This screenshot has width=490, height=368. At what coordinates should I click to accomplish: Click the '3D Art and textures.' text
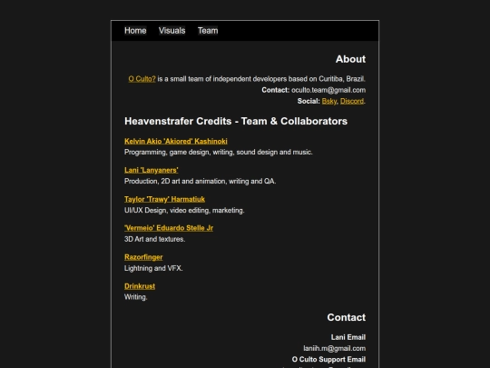coord(154,239)
